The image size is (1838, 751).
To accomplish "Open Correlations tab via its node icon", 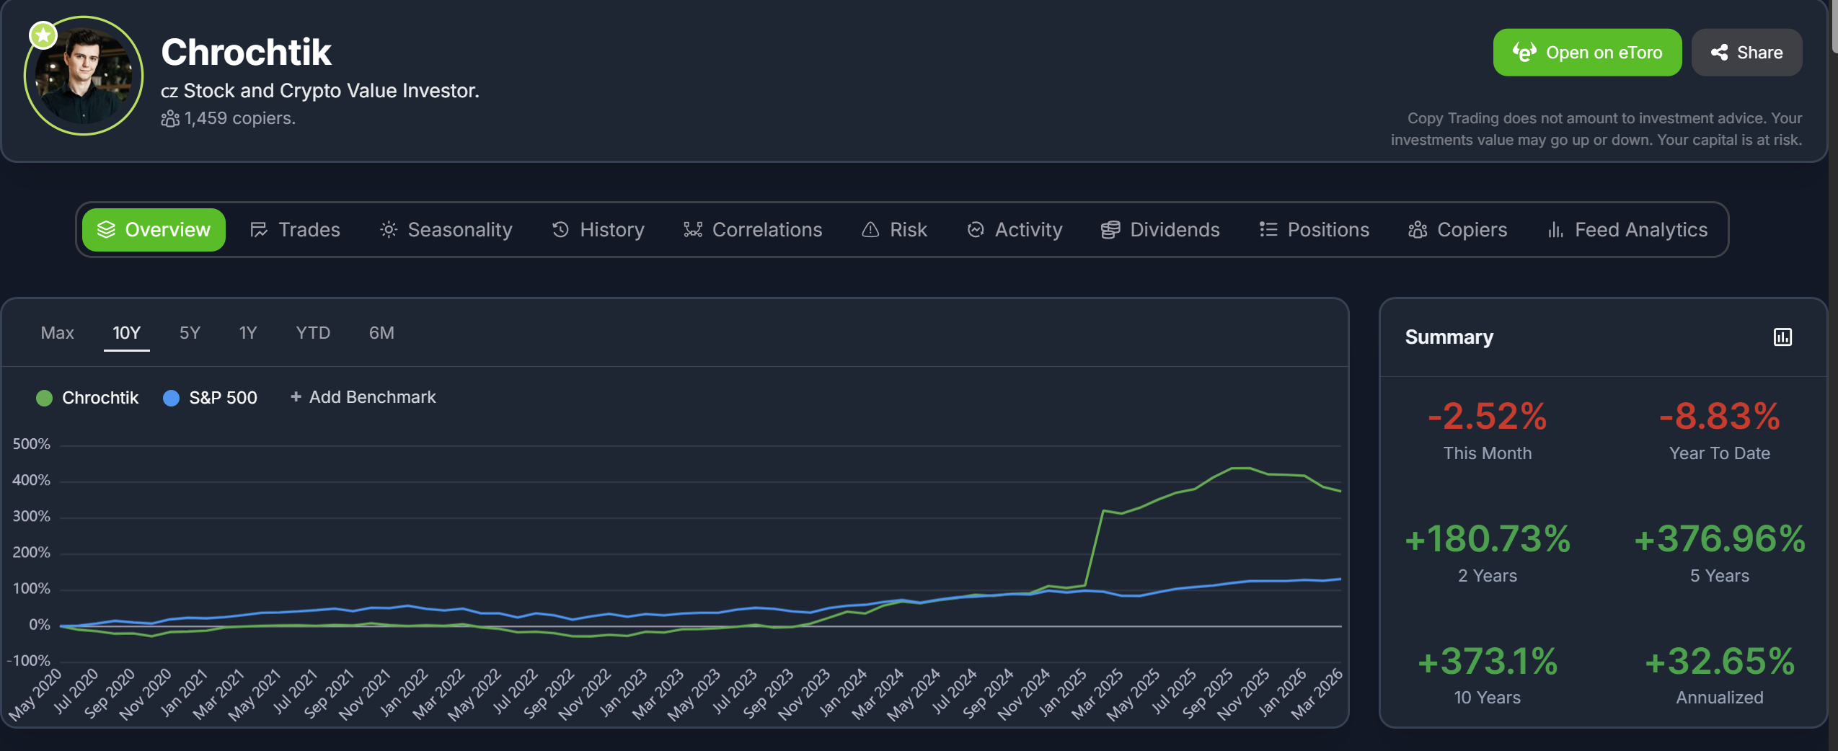I will tap(693, 230).
